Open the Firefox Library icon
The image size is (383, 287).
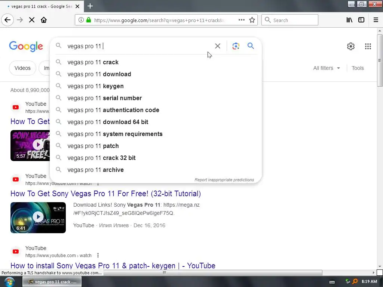[349, 20]
